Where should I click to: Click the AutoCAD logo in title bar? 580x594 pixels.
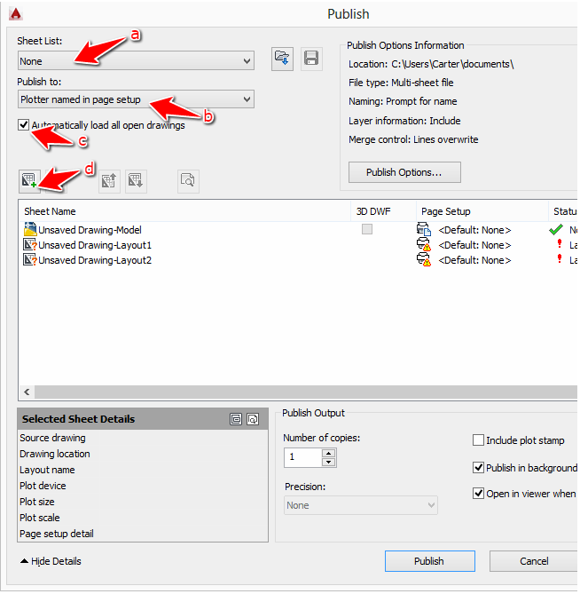coord(15,13)
